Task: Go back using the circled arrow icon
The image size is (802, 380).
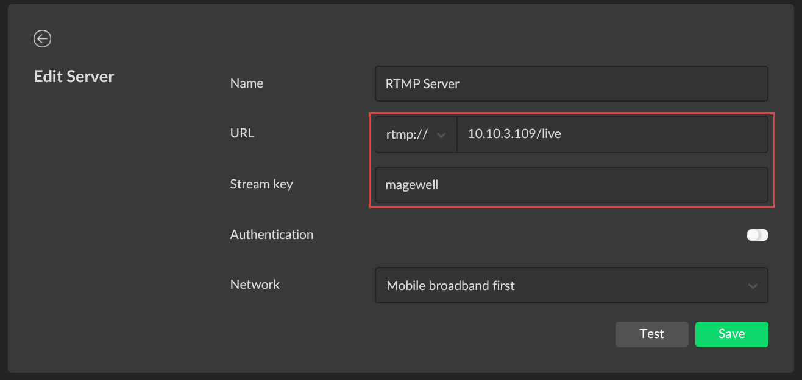Action: [x=42, y=39]
